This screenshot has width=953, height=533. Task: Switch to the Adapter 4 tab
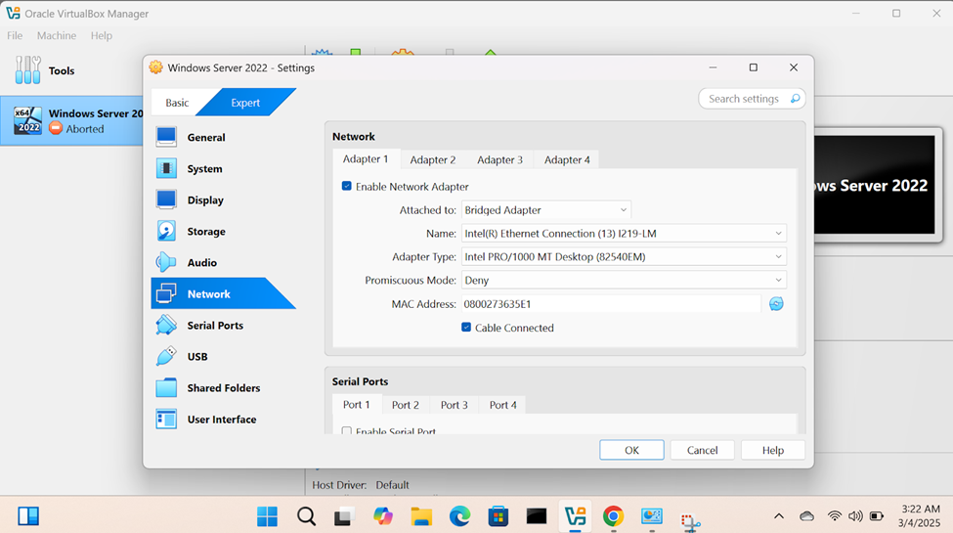[567, 159]
